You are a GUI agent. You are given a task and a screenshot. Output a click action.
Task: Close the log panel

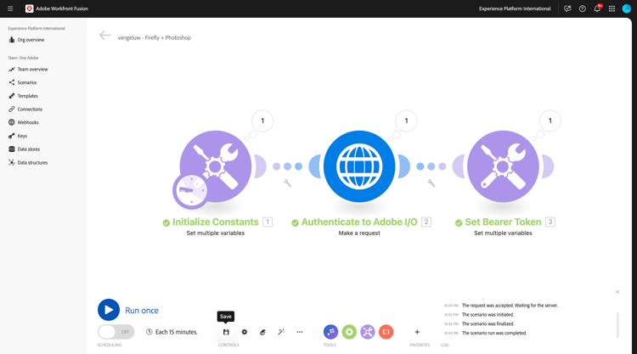[617, 292]
